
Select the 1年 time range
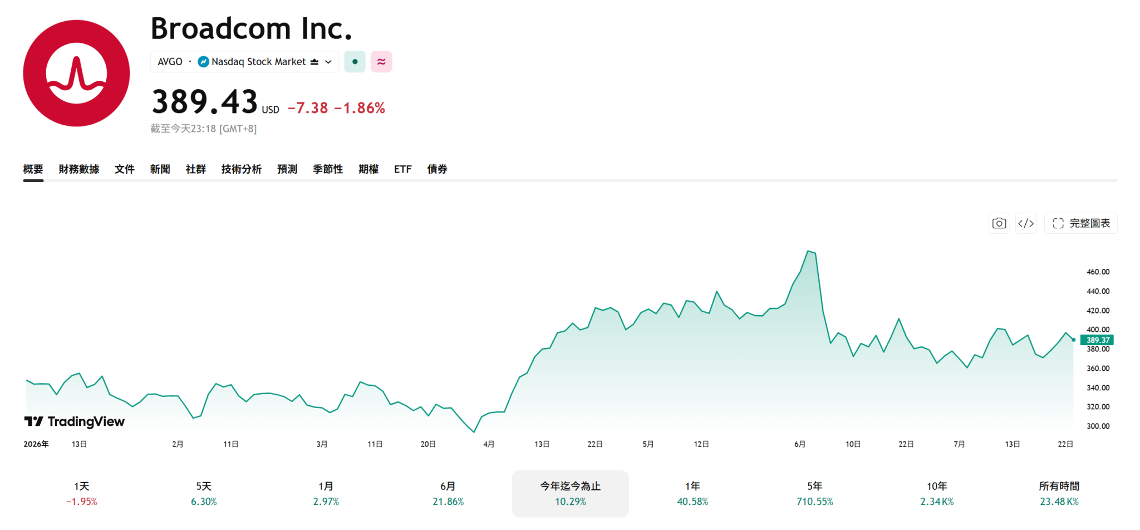coord(692,494)
